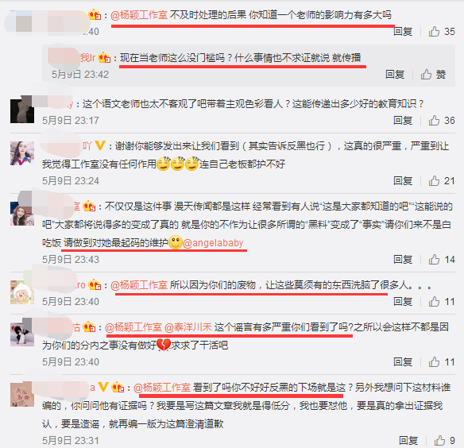Click the yellow V verified badge at 23:24

point(100,145)
